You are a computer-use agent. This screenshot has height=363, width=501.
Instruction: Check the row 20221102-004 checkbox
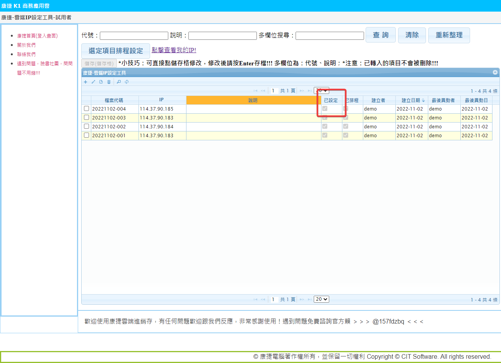click(x=86, y=109)
